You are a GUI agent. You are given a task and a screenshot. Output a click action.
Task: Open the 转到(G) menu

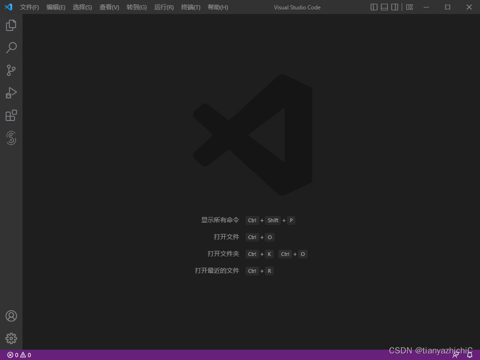point(136,7)
